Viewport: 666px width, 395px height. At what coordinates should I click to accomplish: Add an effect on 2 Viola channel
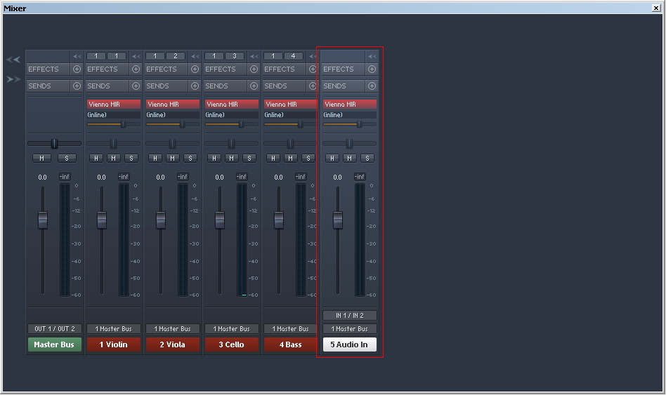click(195, 69)
